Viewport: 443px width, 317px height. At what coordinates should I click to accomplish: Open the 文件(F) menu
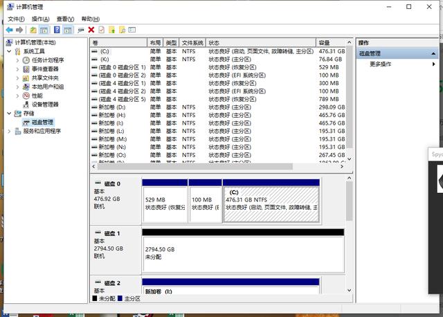(16, 19)
